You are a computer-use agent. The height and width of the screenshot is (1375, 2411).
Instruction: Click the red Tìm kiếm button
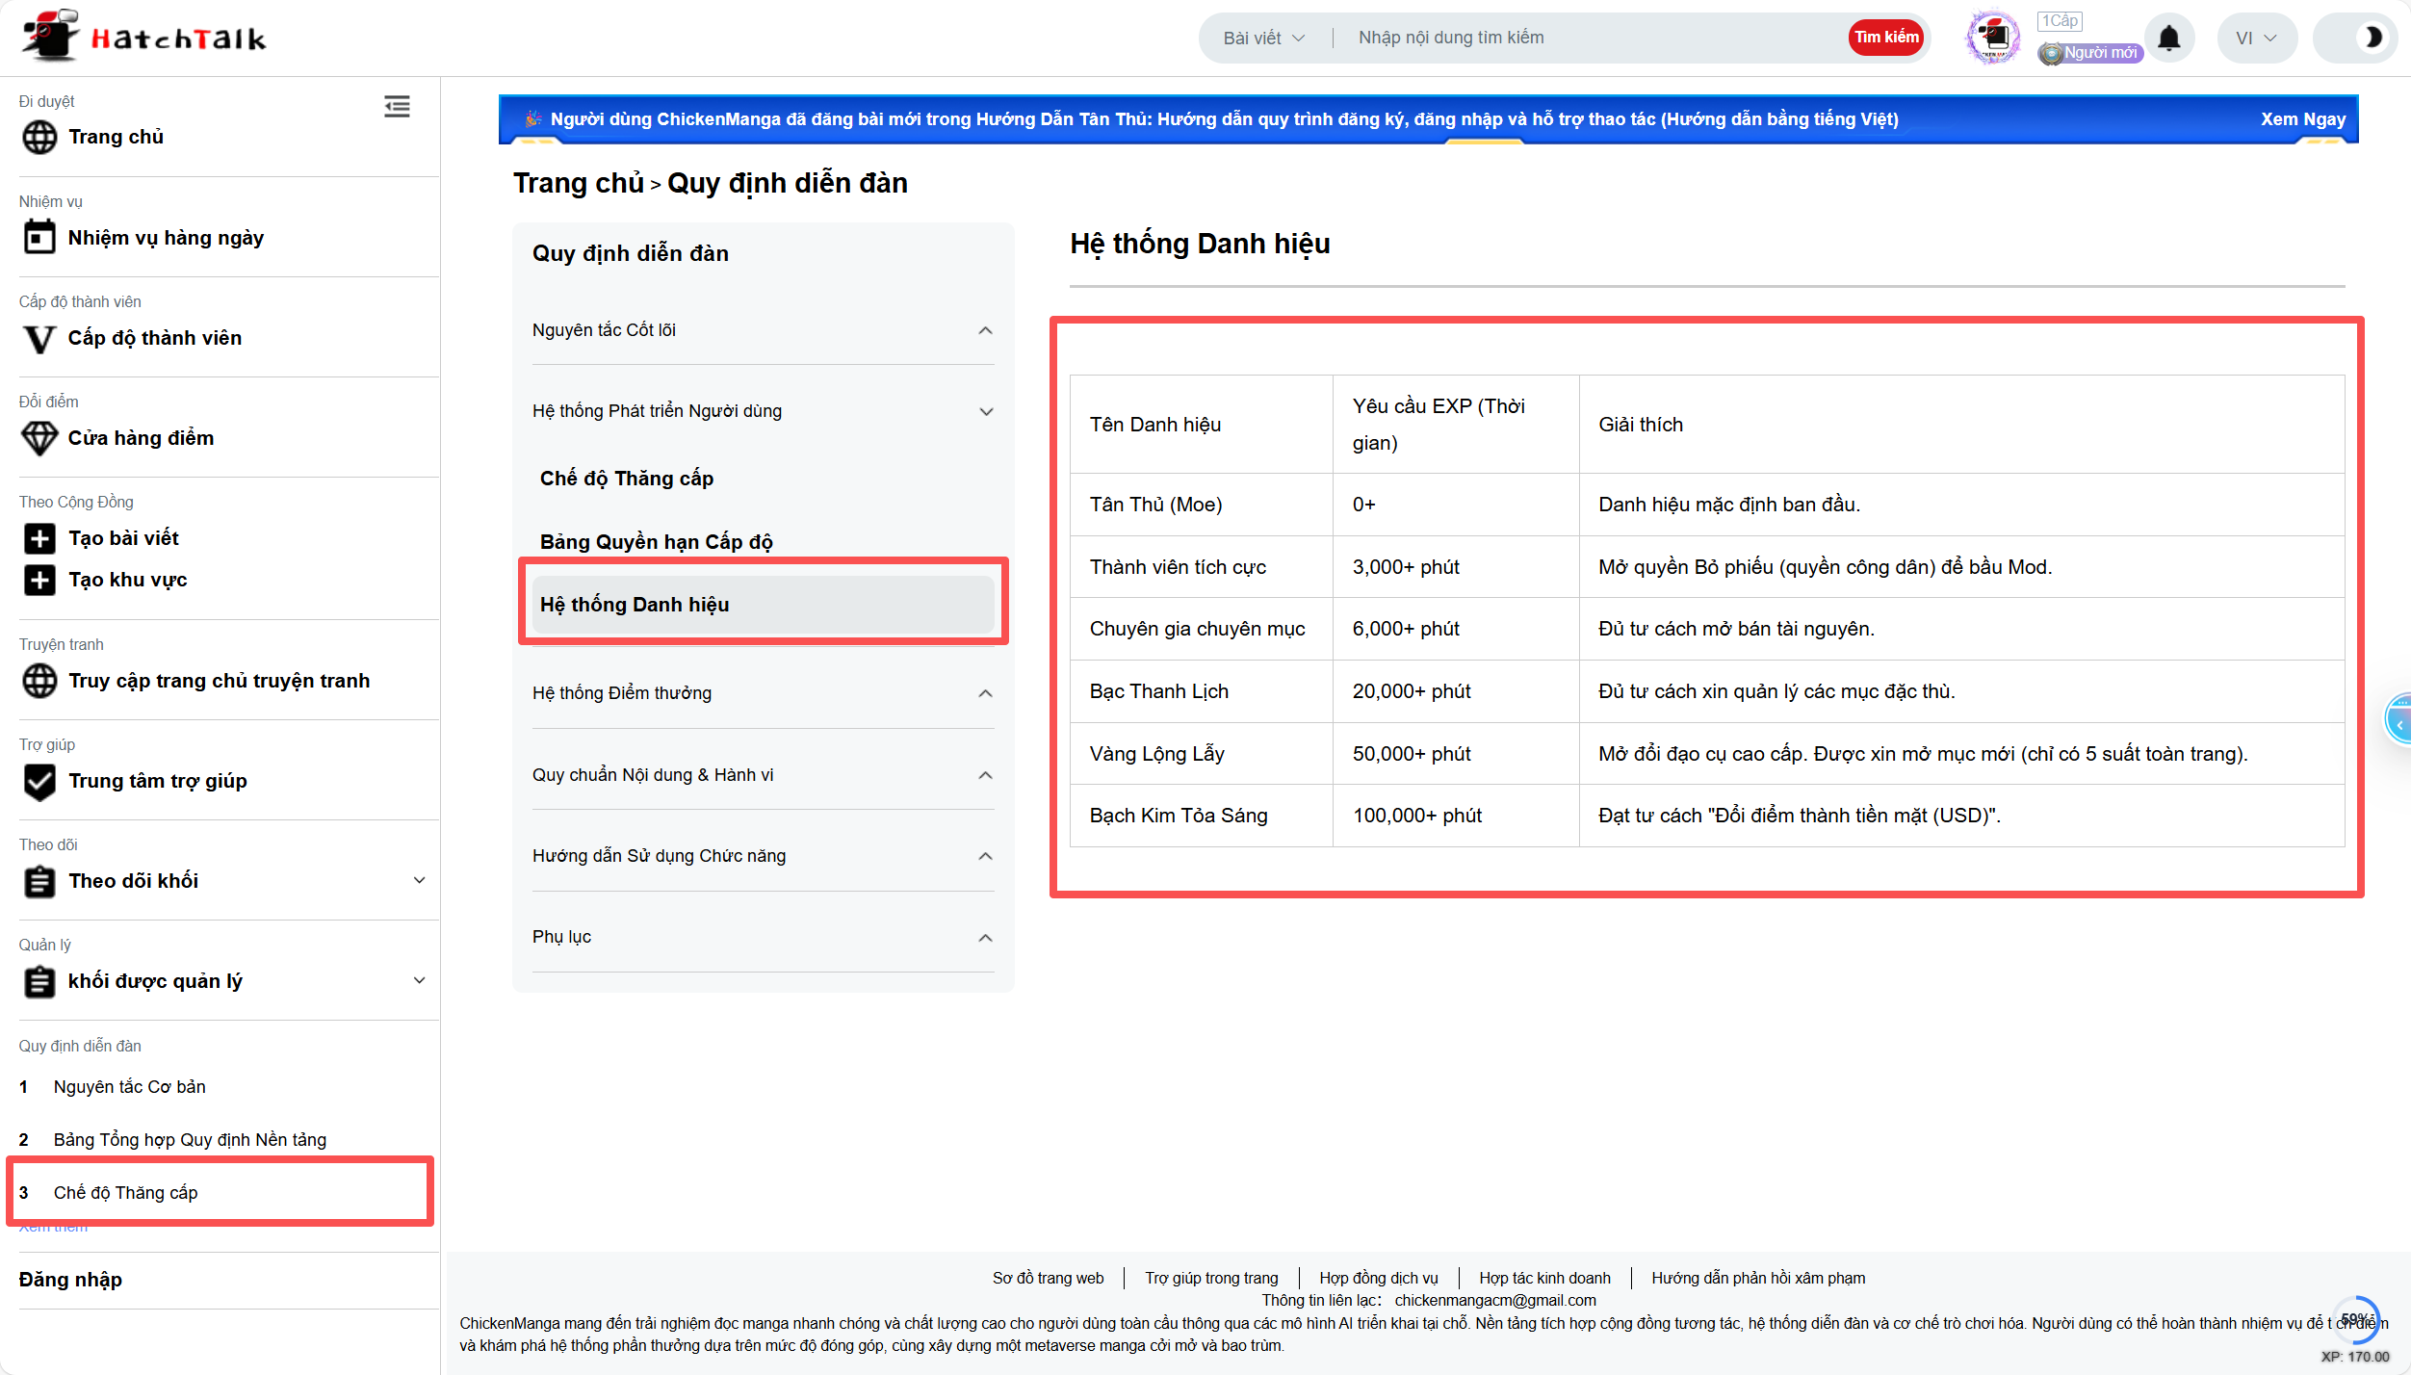[x=1885, y=38]
